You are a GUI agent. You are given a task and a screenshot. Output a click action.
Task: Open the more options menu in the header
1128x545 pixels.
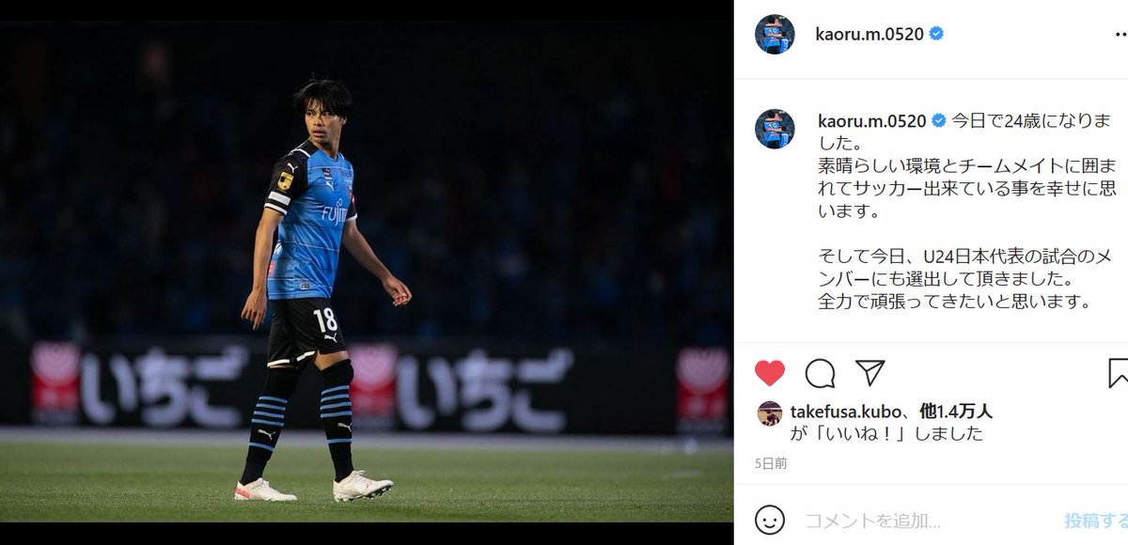(x=1120, y=34)
